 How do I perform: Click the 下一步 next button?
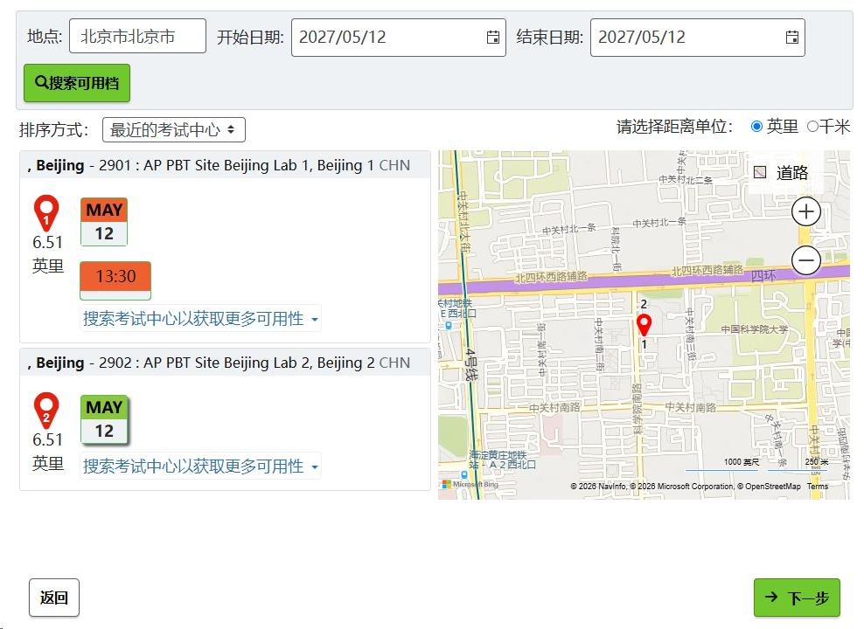[x=797, y=598]
